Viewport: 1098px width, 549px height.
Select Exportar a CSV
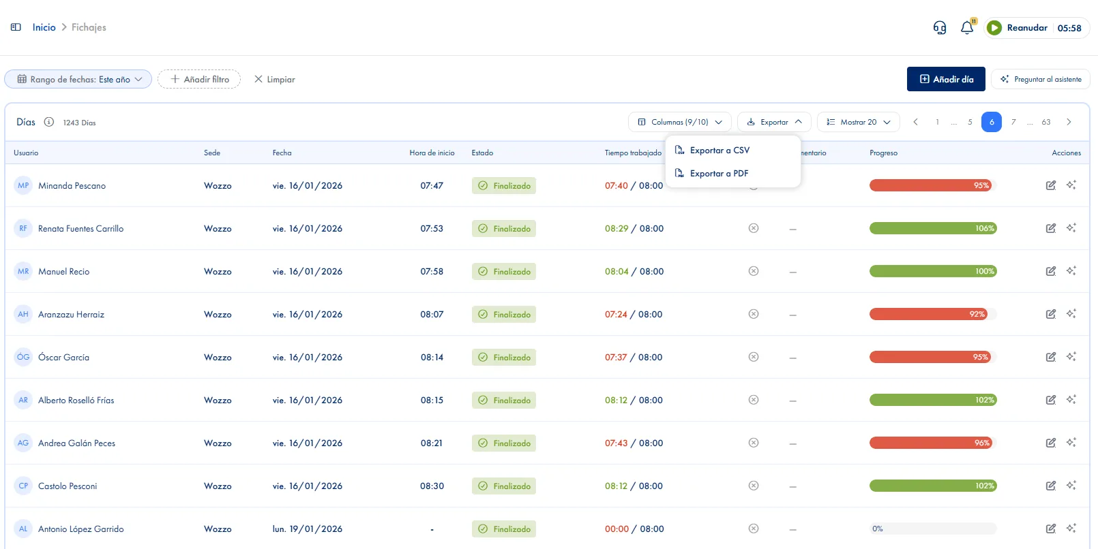732,151
